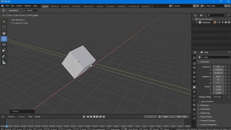Switch to Modeling workspace tab

(55, 6)
